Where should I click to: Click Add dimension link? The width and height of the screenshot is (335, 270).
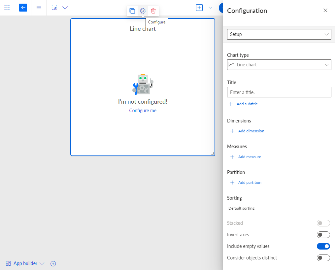click(x=251, y=131)
